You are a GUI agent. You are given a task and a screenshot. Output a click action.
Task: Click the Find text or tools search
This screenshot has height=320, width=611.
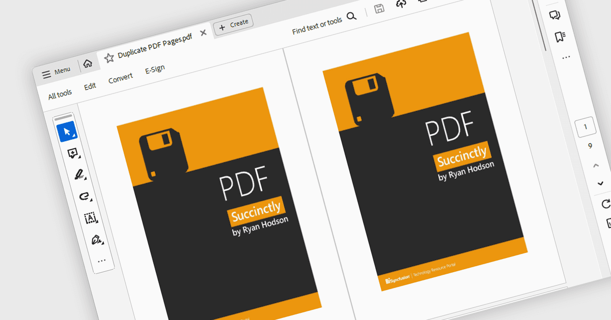[317, 26]
